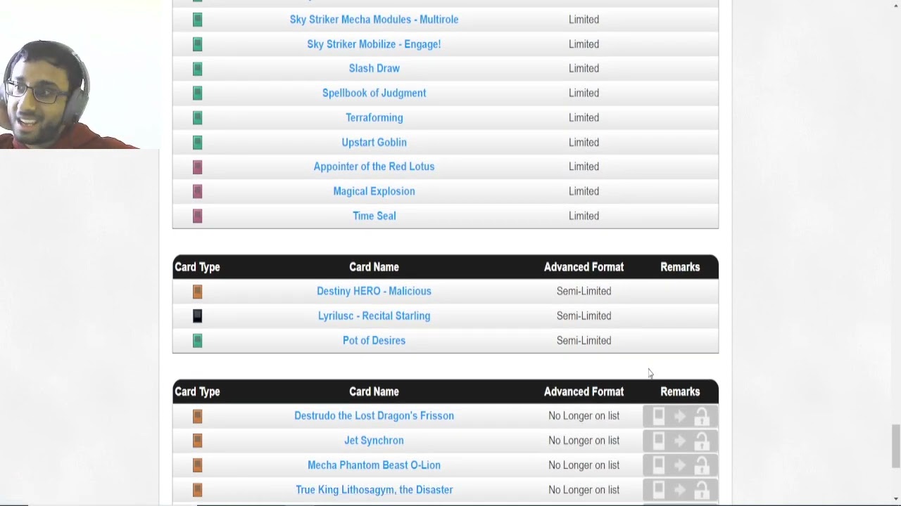Click Advanced Format header of Semi-Limited table
The width and height of the screenshot is (901, 506).
[x=584, y=267]
